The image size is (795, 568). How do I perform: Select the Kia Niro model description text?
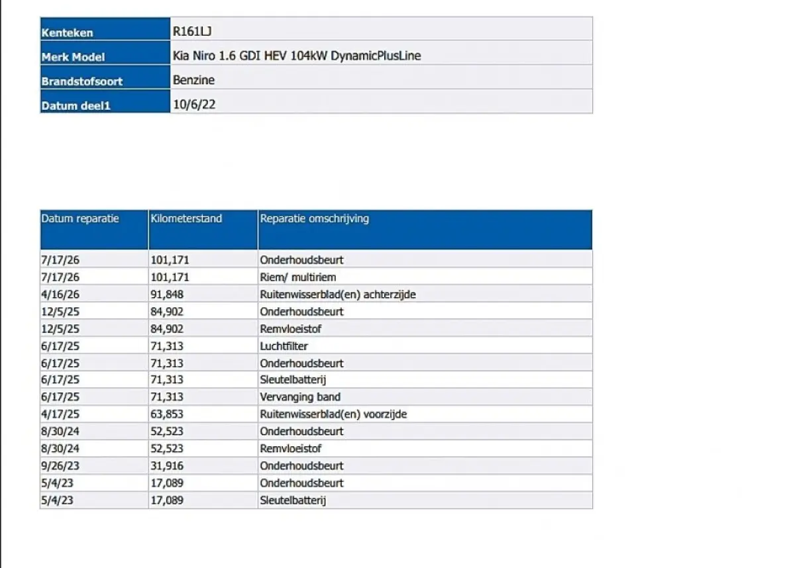pos(297,56)
